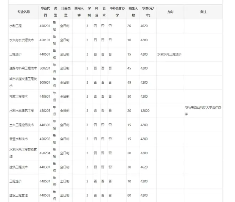Click the 是 cooperation cell
235x202 pixels.
tap(110, 111)
